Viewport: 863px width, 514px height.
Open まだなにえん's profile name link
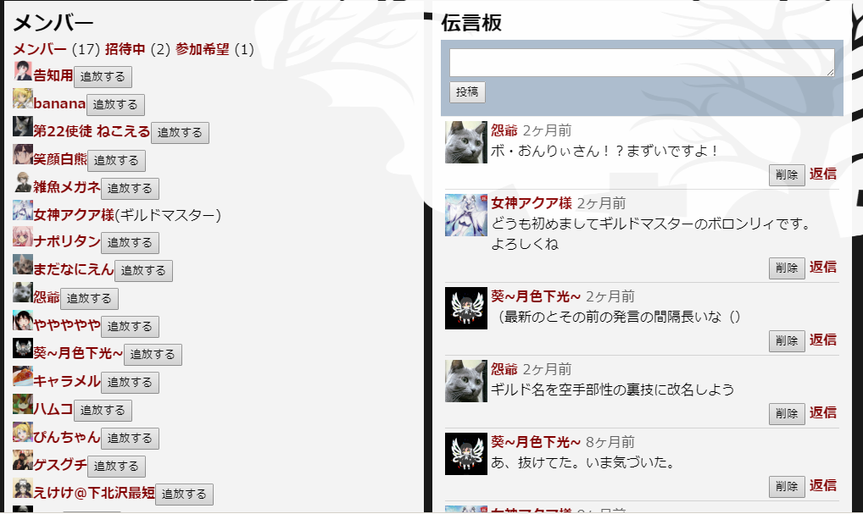[74, 268]
